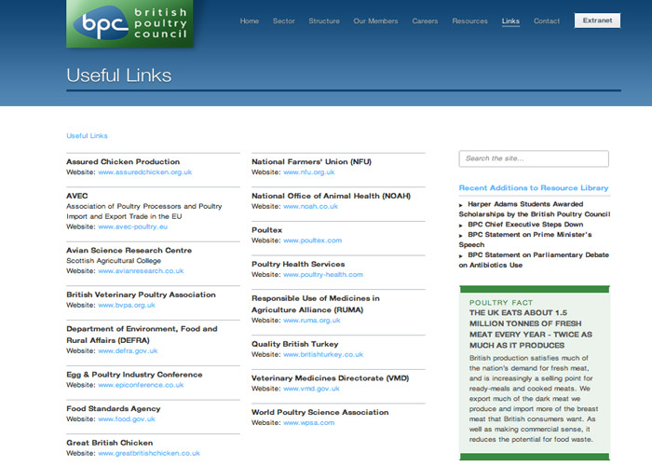This screenshot has width=652, height=466.
Task: Open Harper Adams Students Awarded Scholarships article
Action: 535,210
